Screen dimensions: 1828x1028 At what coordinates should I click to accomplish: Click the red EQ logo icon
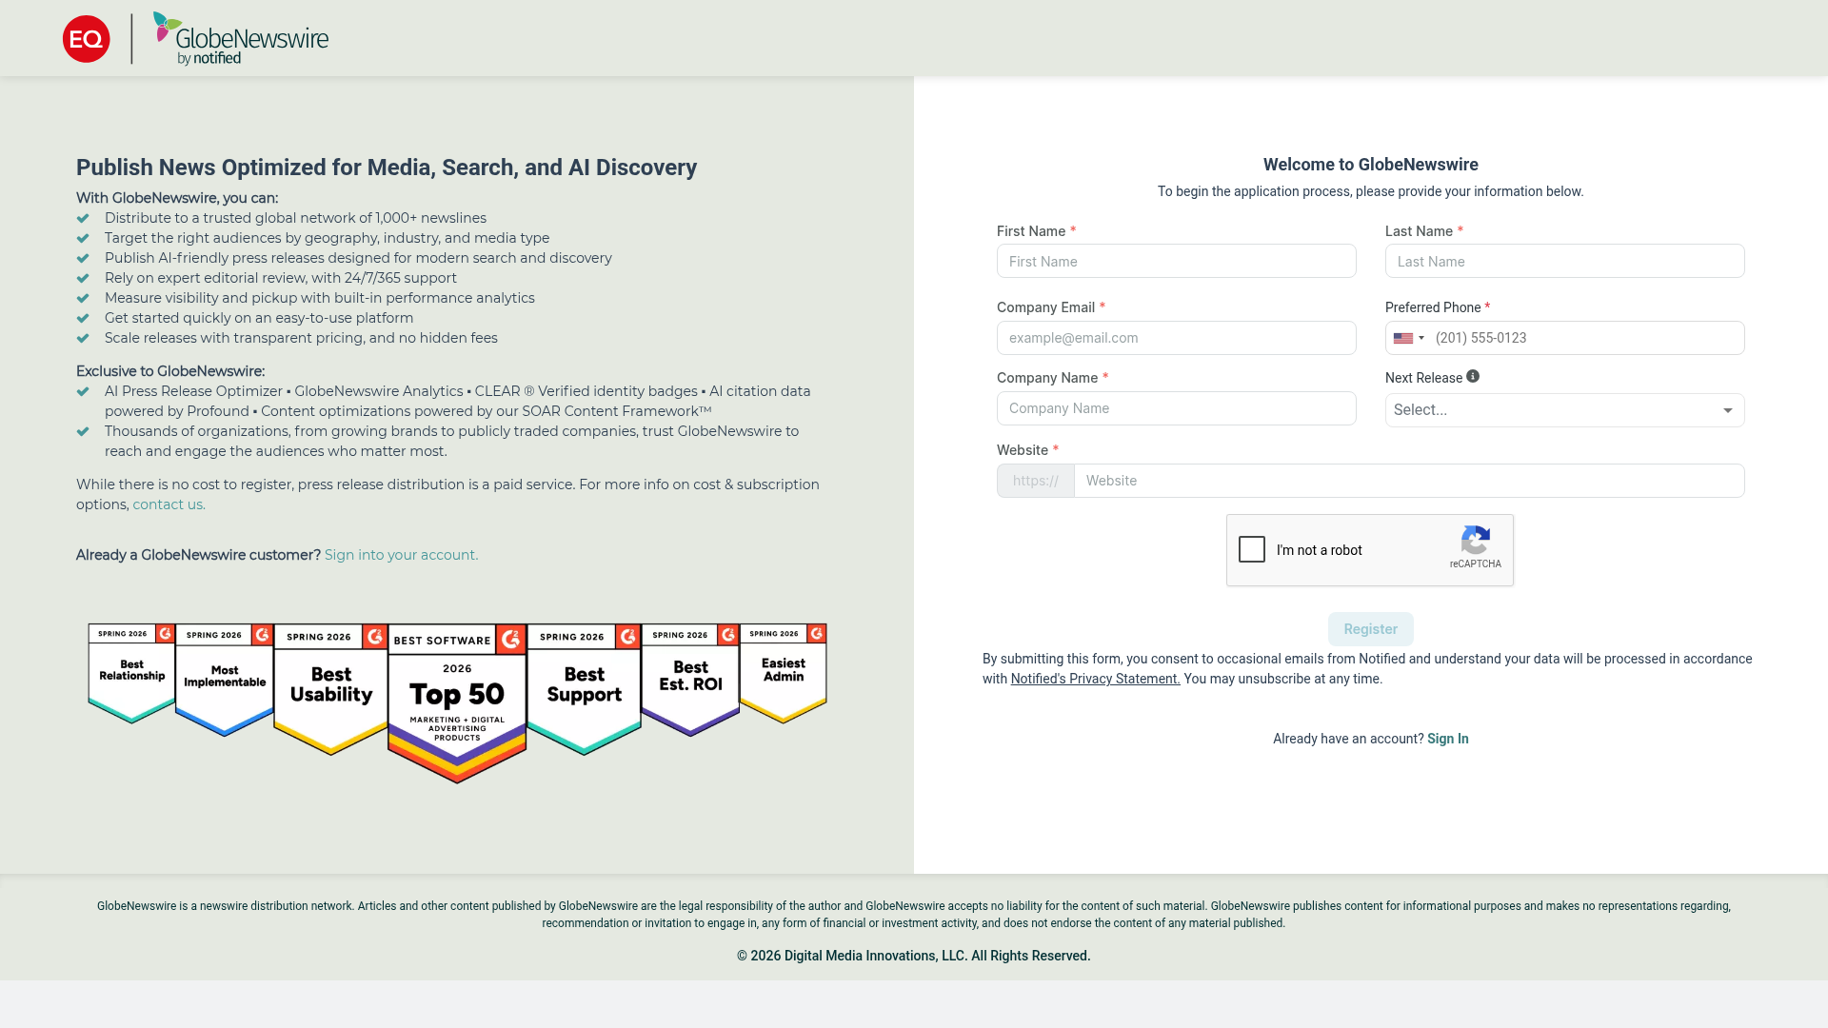pos(87,39)
